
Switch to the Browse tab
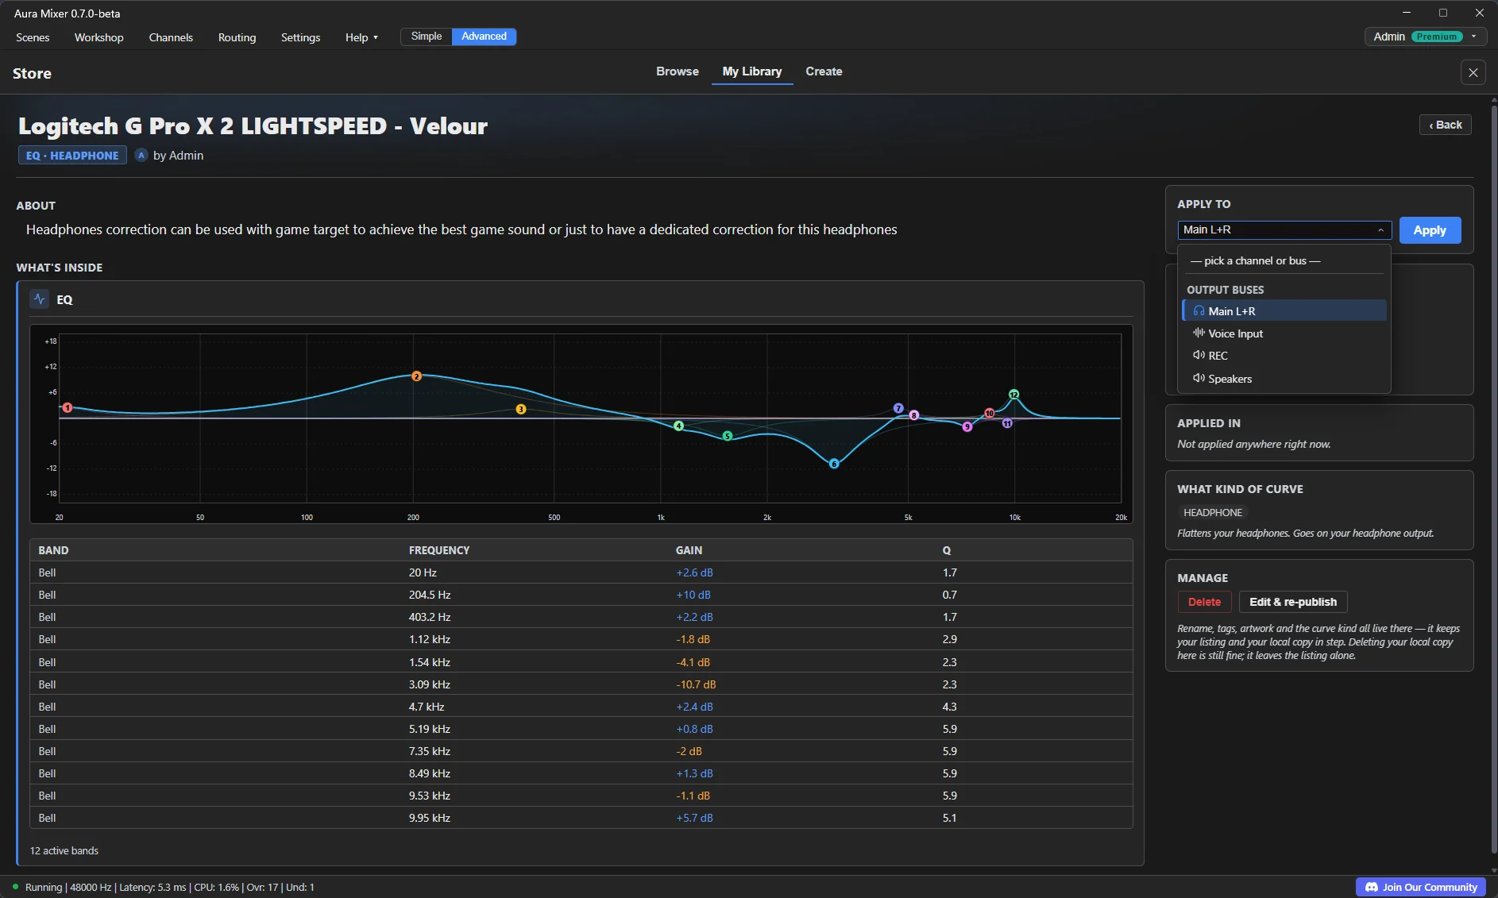(678, 71)
